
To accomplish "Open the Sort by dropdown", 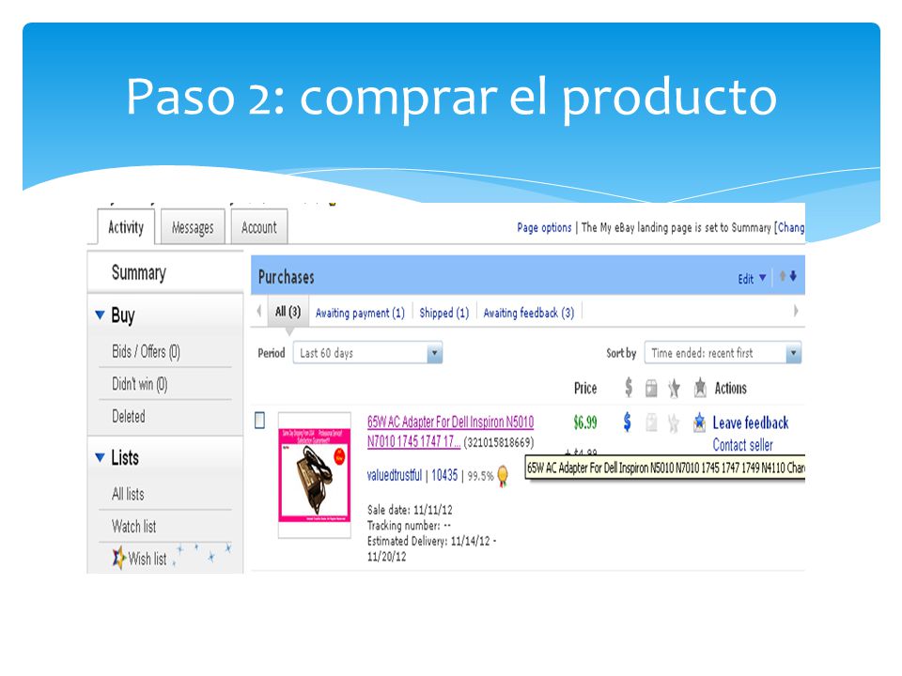I will (723, 353).
